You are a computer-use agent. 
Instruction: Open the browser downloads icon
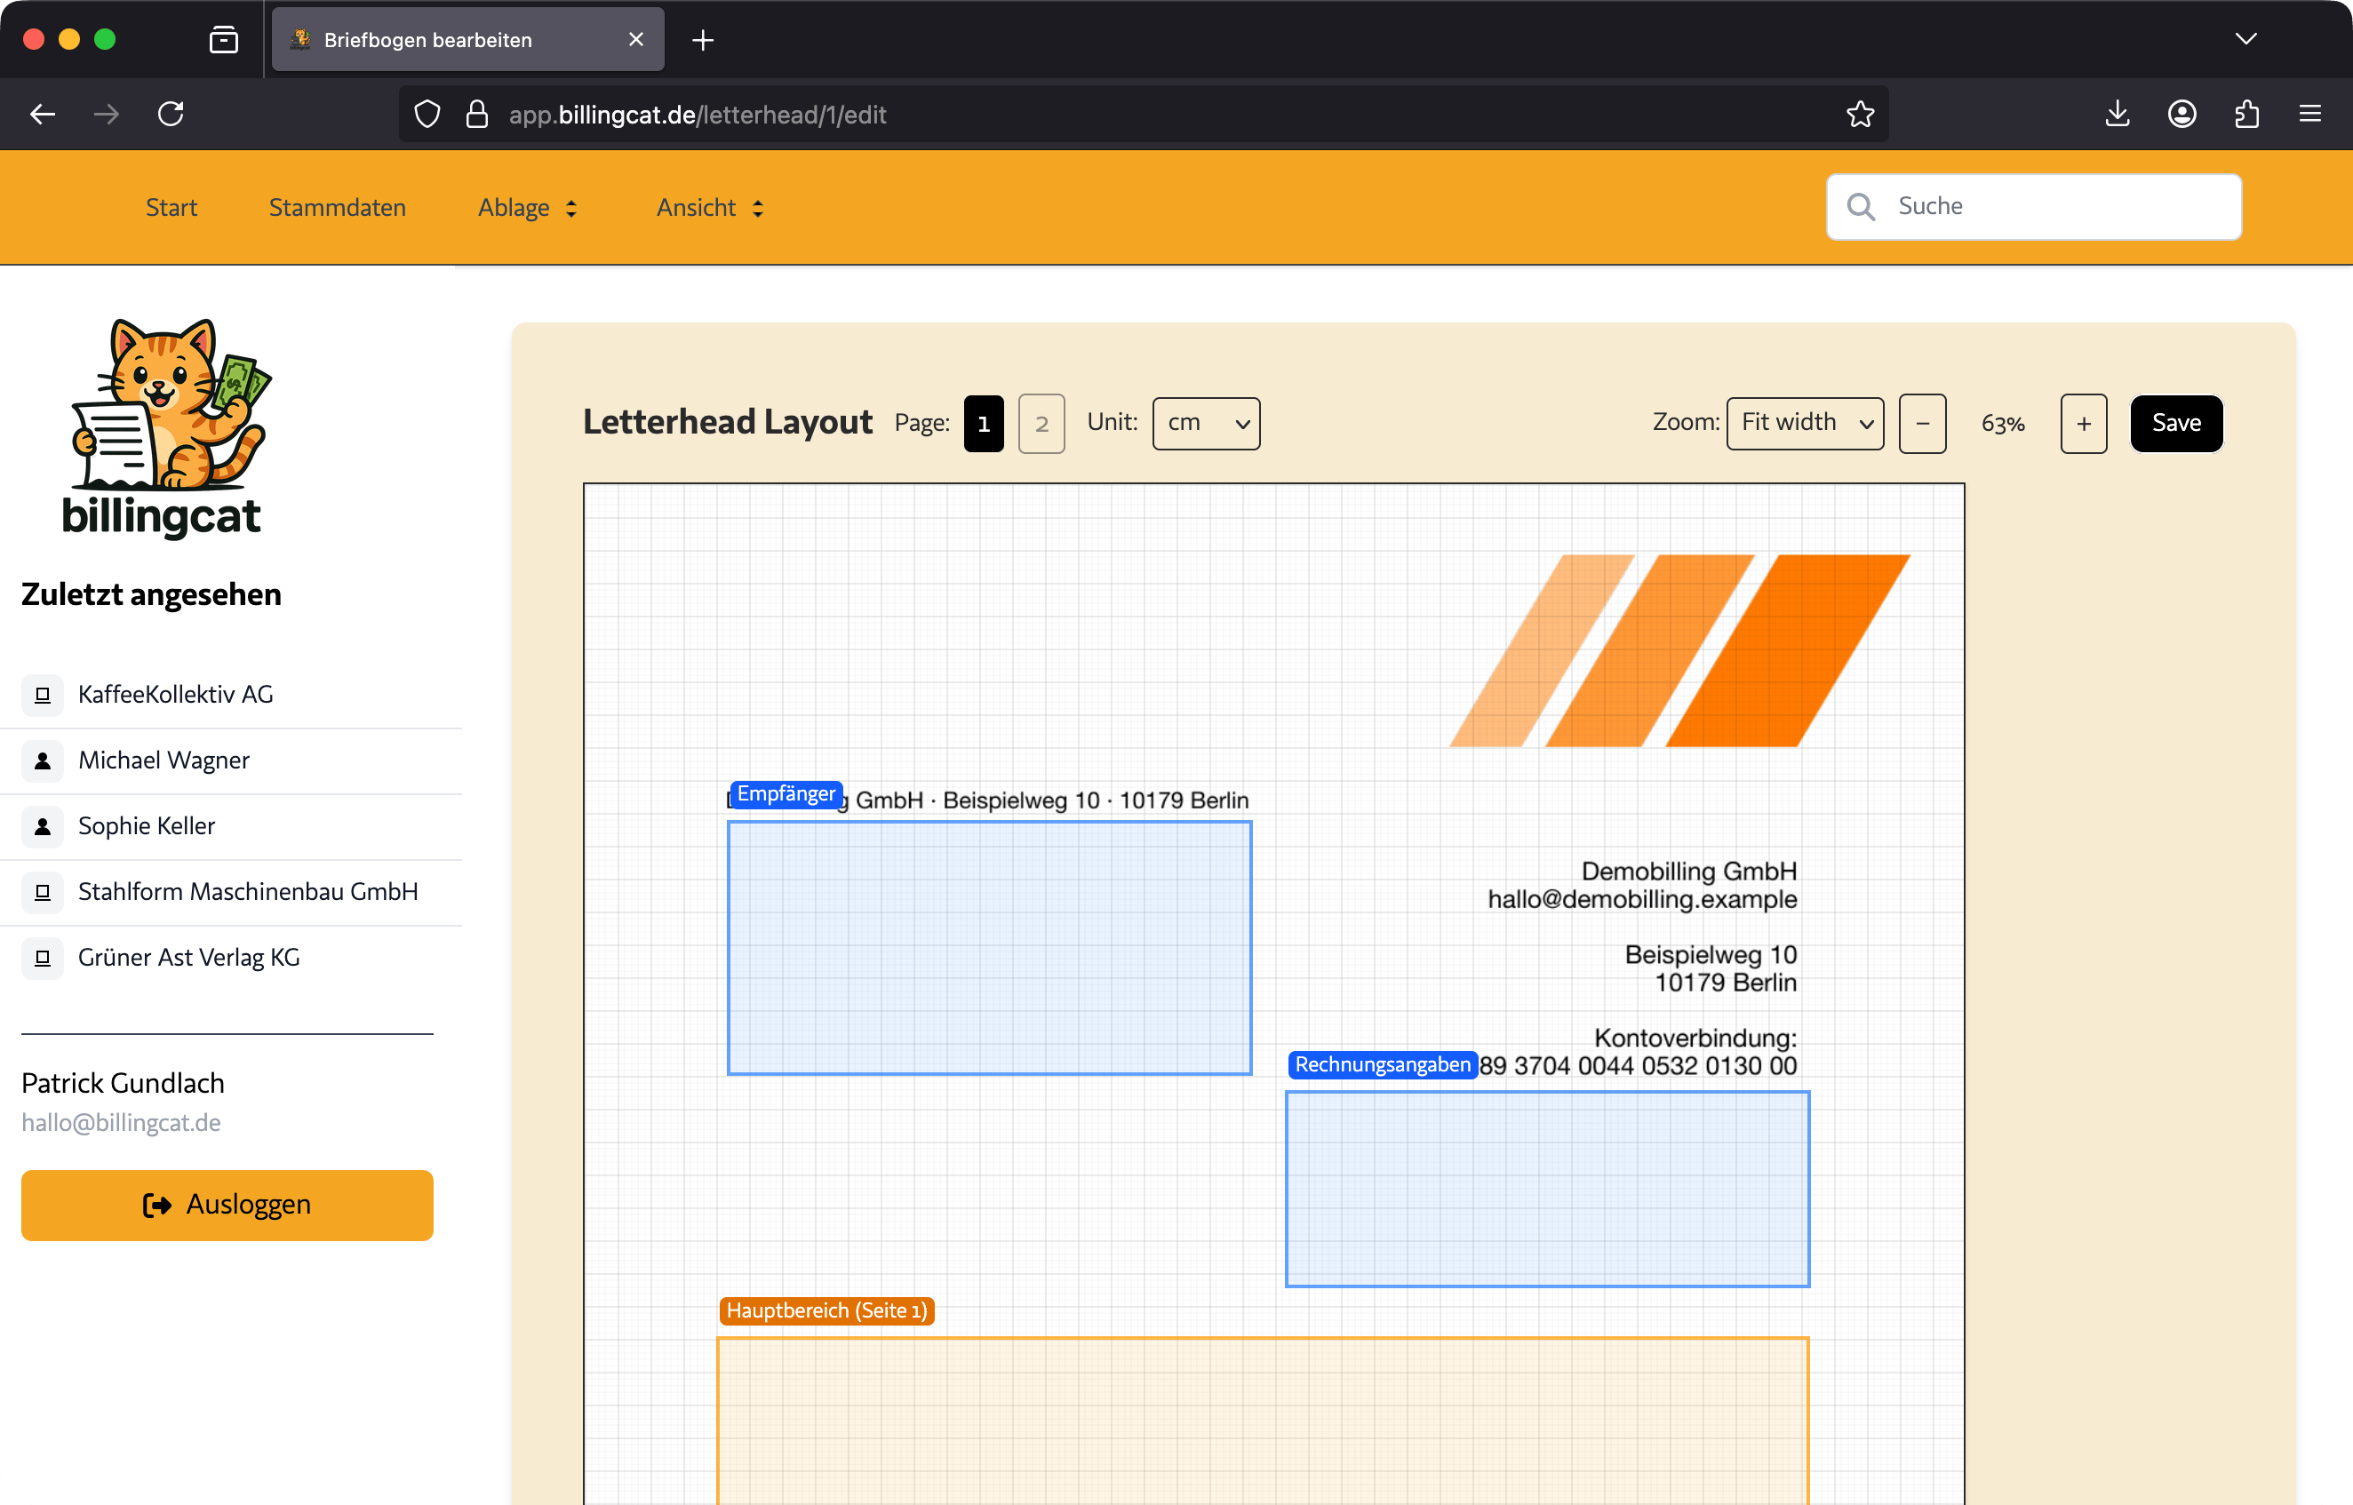coord(2117,115)
